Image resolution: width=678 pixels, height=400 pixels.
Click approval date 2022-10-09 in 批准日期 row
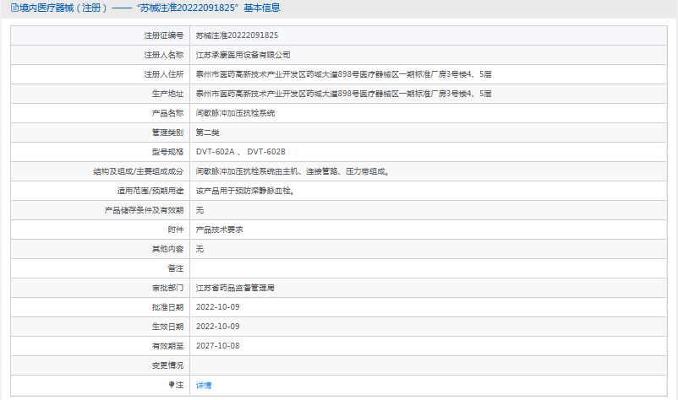tap(217, 307)
